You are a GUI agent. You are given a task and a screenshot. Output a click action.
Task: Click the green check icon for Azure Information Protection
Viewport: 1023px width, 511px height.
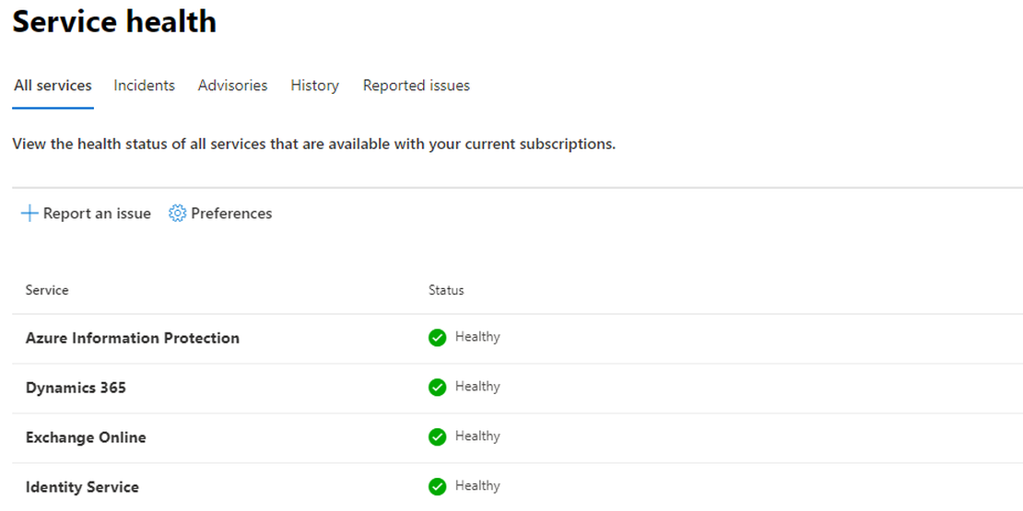(x=437, y=338)
